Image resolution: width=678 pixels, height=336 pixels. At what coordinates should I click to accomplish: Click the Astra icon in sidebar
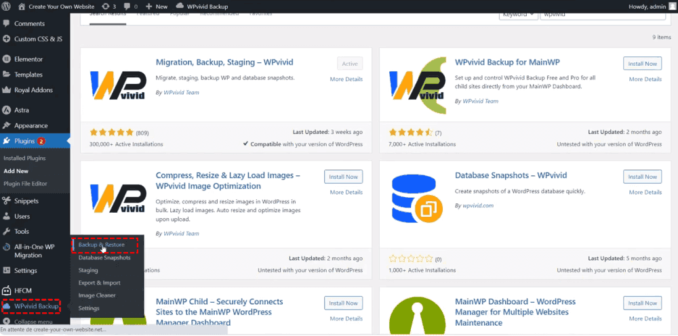[x=7, y=110]
